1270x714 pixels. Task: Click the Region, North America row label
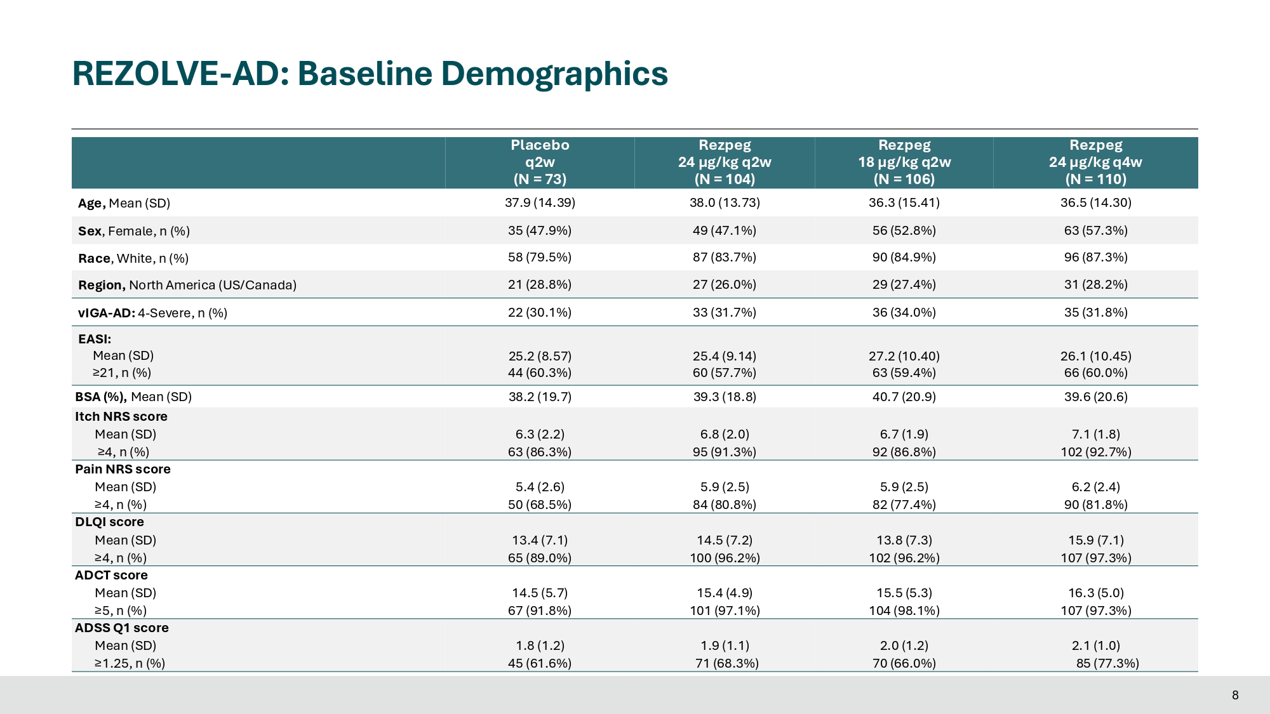pyautogui.click(x=187, y=285)
